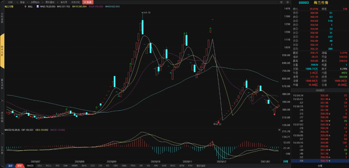The height and width of the screenshot is (168, 349).
Task: Click the 跌停 price 304.68
Action: (344, 77)
